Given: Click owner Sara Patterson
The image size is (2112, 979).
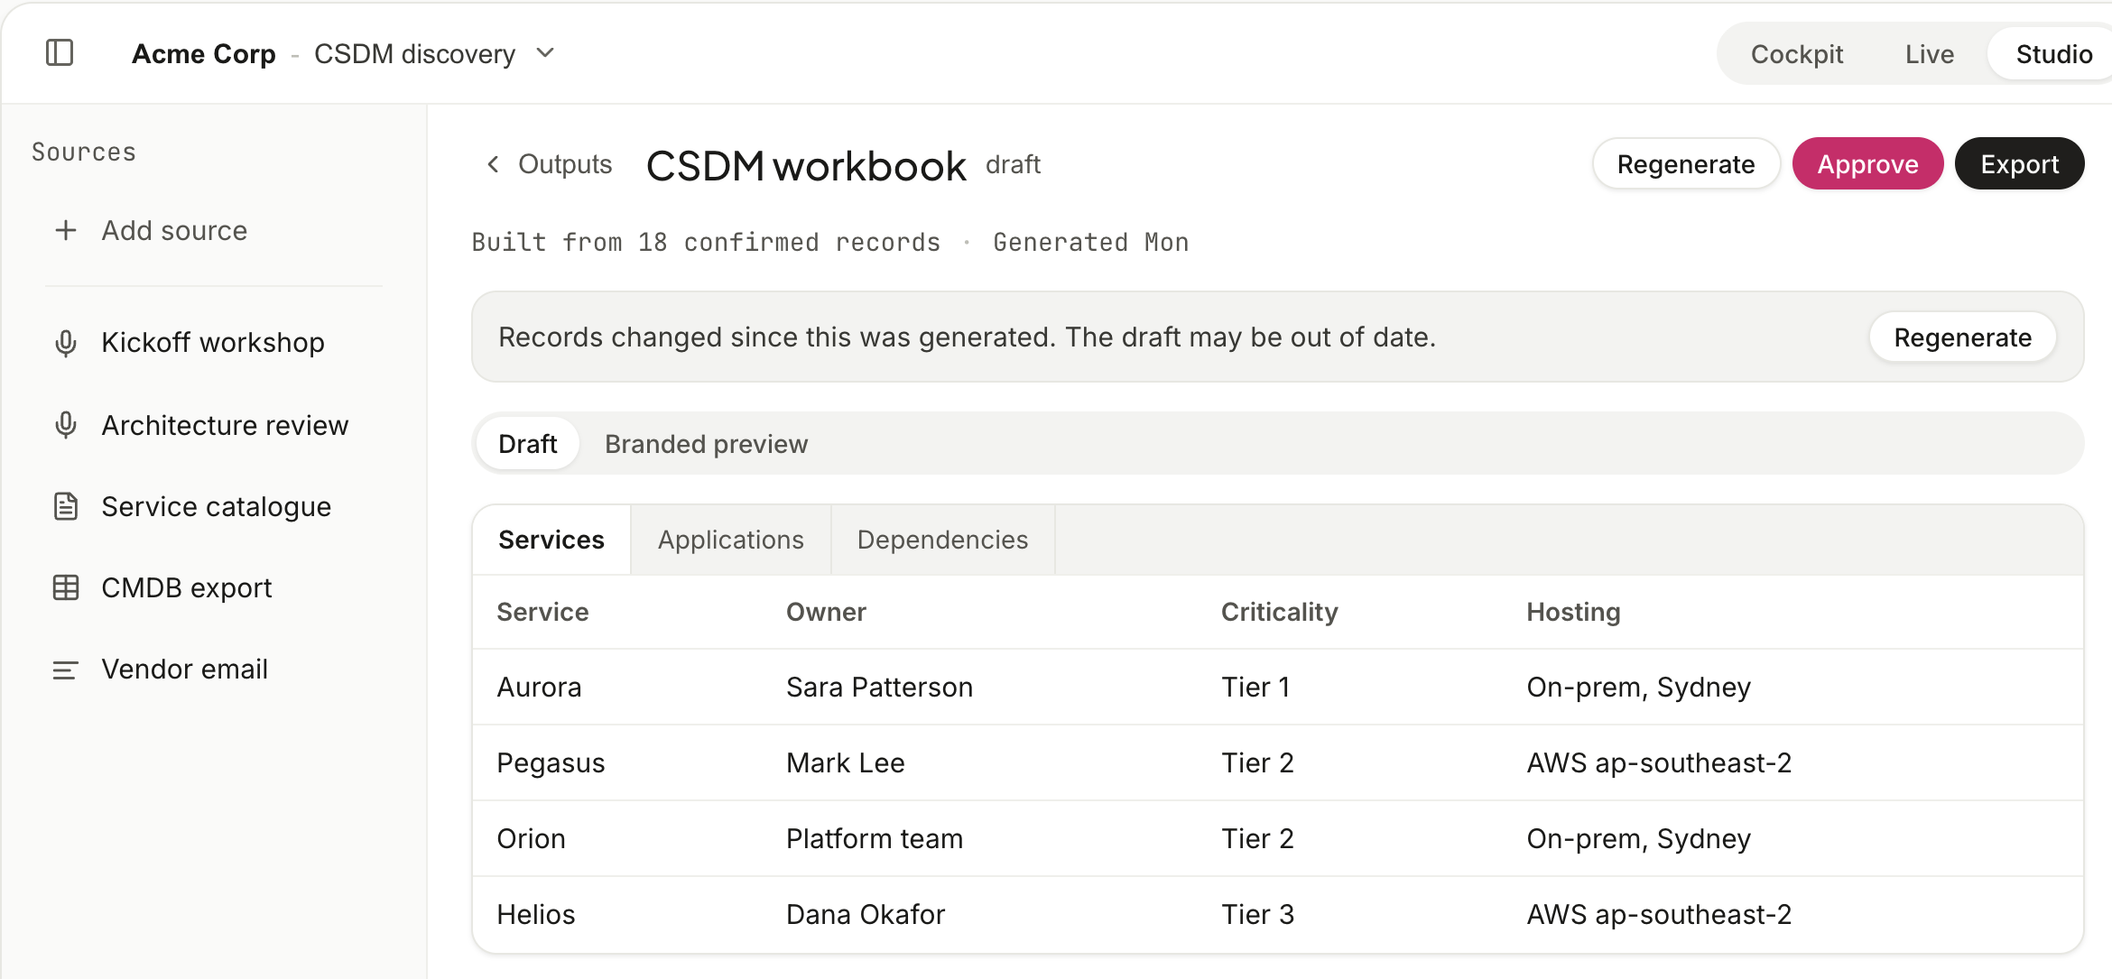Looking at the screenshot, I should point(879,688).
